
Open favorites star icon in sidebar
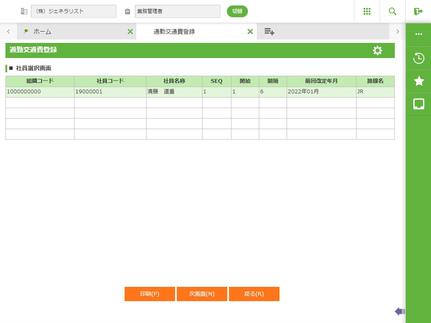[418, 81]
